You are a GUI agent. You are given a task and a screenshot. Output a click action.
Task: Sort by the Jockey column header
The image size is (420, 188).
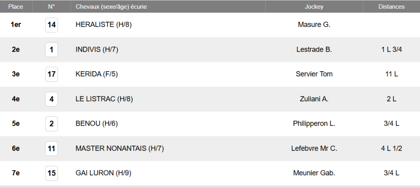314,7
